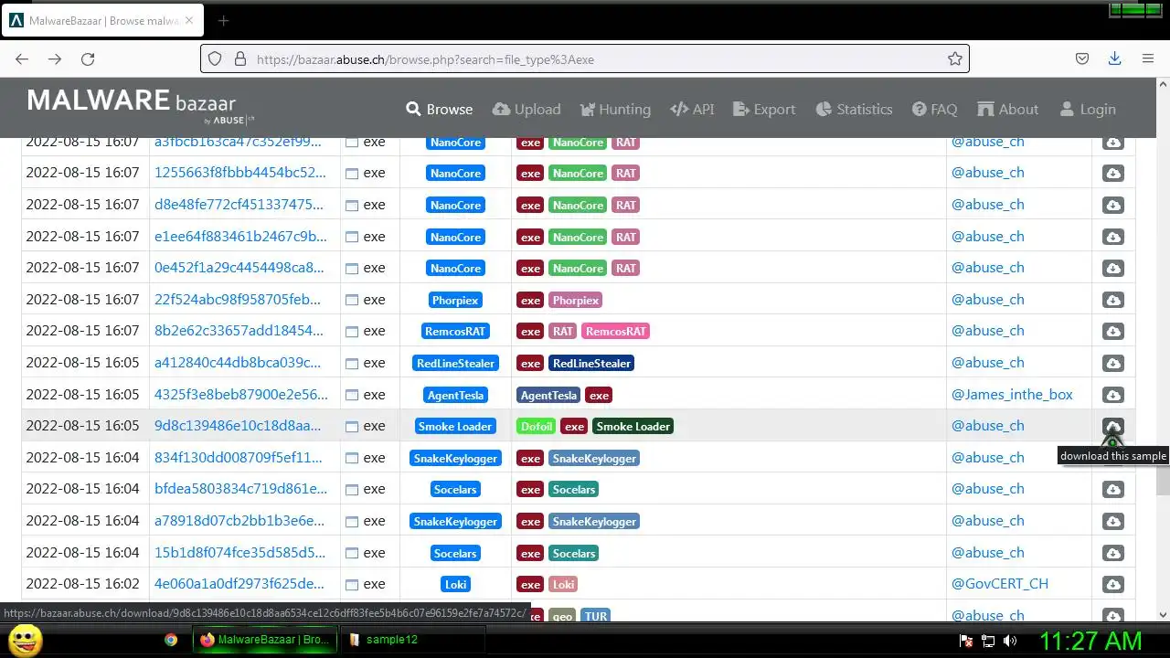This screenshot has width=1170, height=658.
Task: Go to the Login page
Action: 1088,109
